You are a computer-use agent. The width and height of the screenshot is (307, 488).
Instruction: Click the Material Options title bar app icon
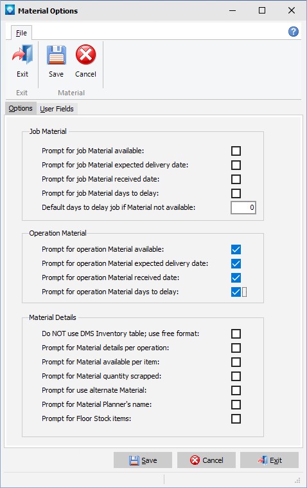pos(10,10)
